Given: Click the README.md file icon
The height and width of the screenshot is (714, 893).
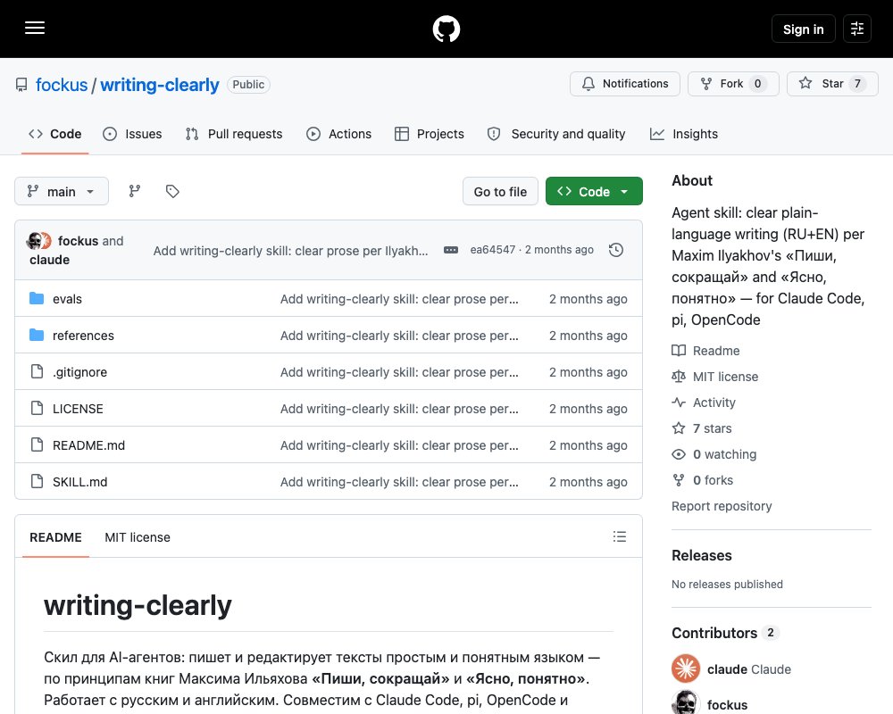Looking at the screenshot, I should [x=37, y=444].
